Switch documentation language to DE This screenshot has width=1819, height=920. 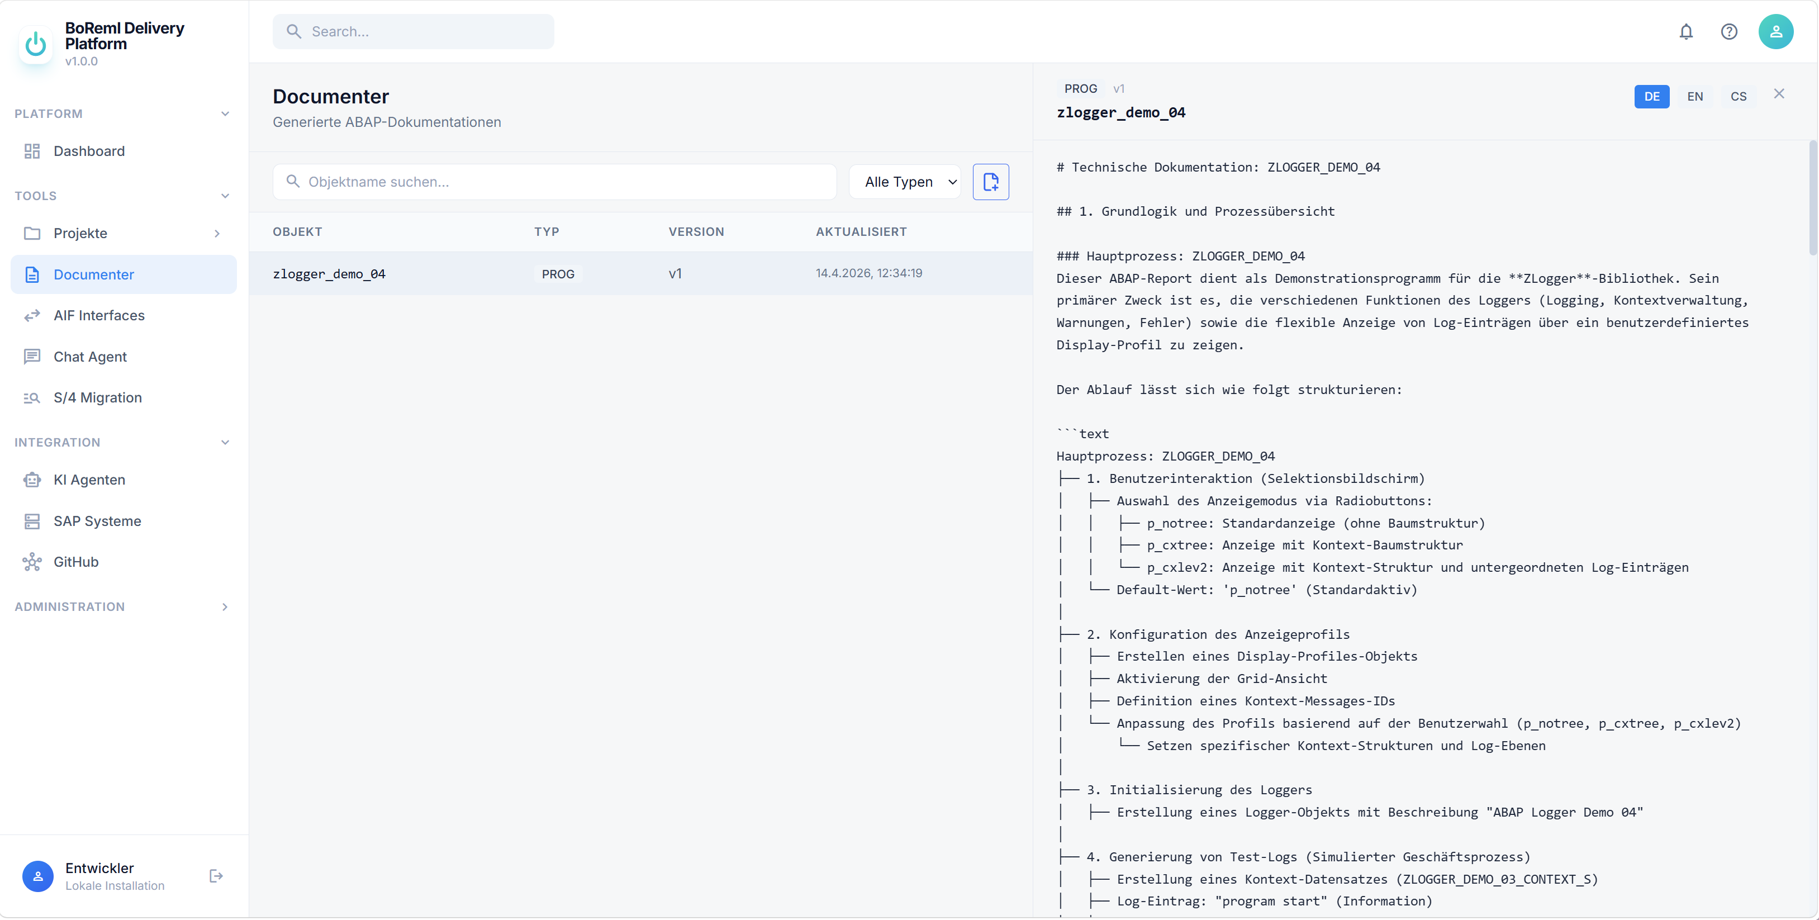click(x=1652, y=97)
